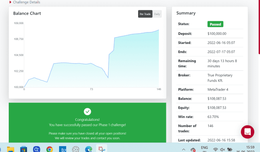Open File Explorer from the taskbar
This screenshot has width=260, height=152.
point(10,149)
